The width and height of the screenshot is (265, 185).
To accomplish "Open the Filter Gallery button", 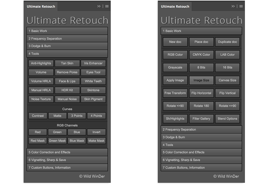I will pos(201,119).
